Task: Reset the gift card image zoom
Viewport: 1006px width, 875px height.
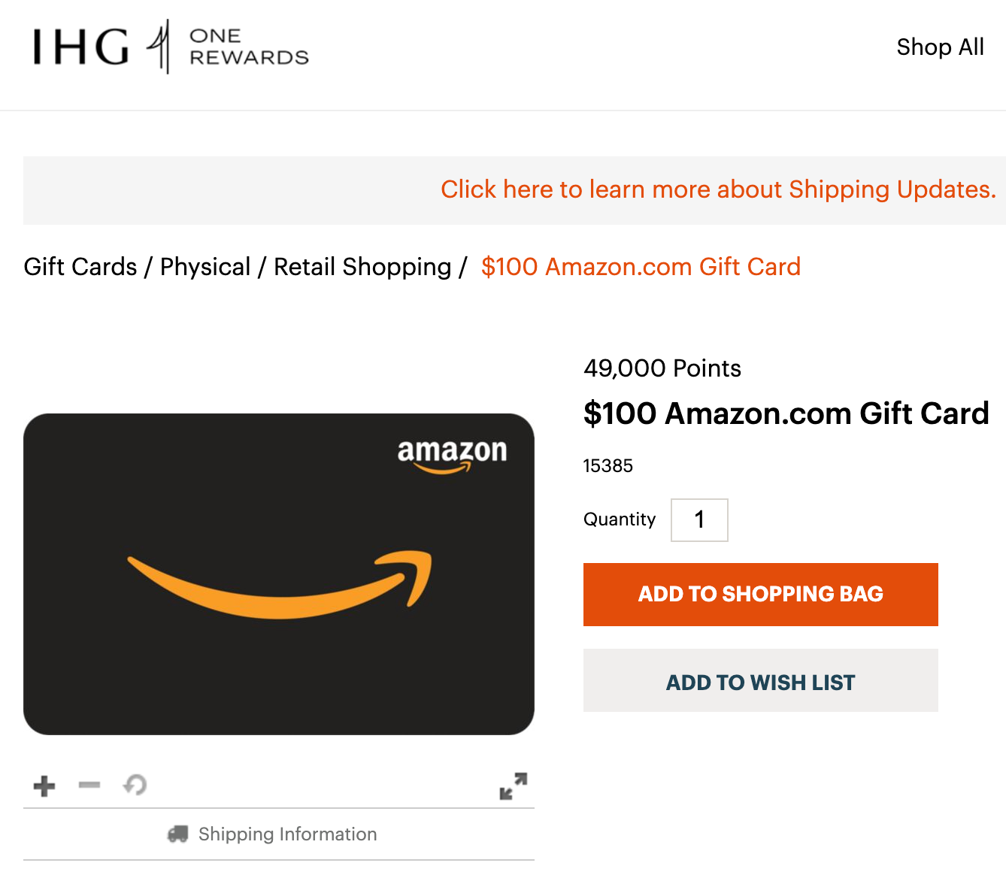Action: click(135, 786)
